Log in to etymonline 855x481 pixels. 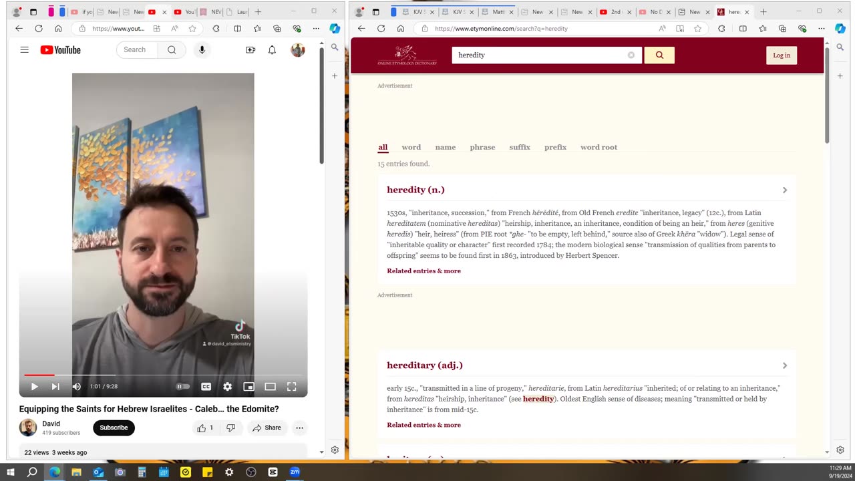pos(782,55)
